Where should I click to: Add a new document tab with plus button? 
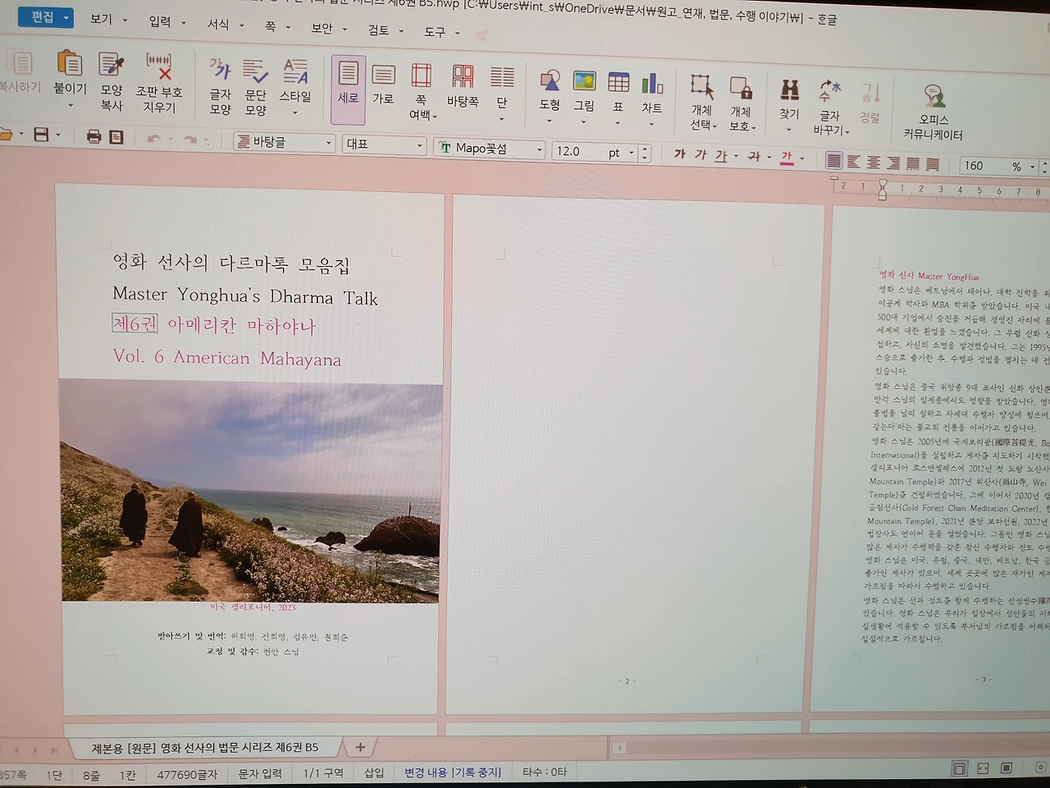(x=360, y=747)
